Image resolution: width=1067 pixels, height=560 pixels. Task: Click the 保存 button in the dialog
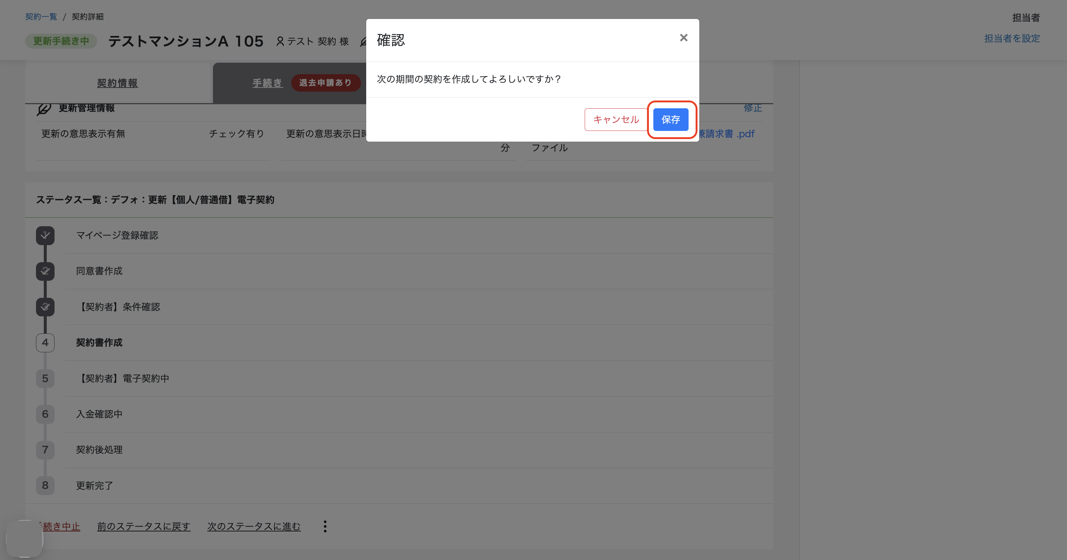671,120
